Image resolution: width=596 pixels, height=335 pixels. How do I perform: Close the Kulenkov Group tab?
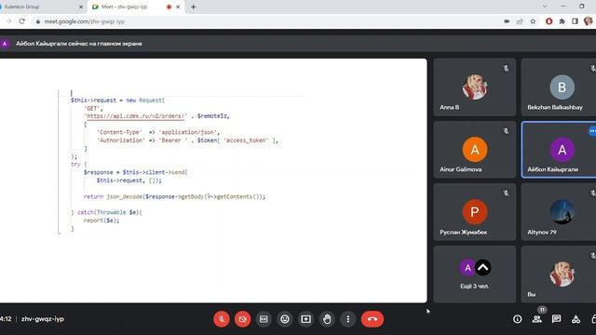point(81,7)
